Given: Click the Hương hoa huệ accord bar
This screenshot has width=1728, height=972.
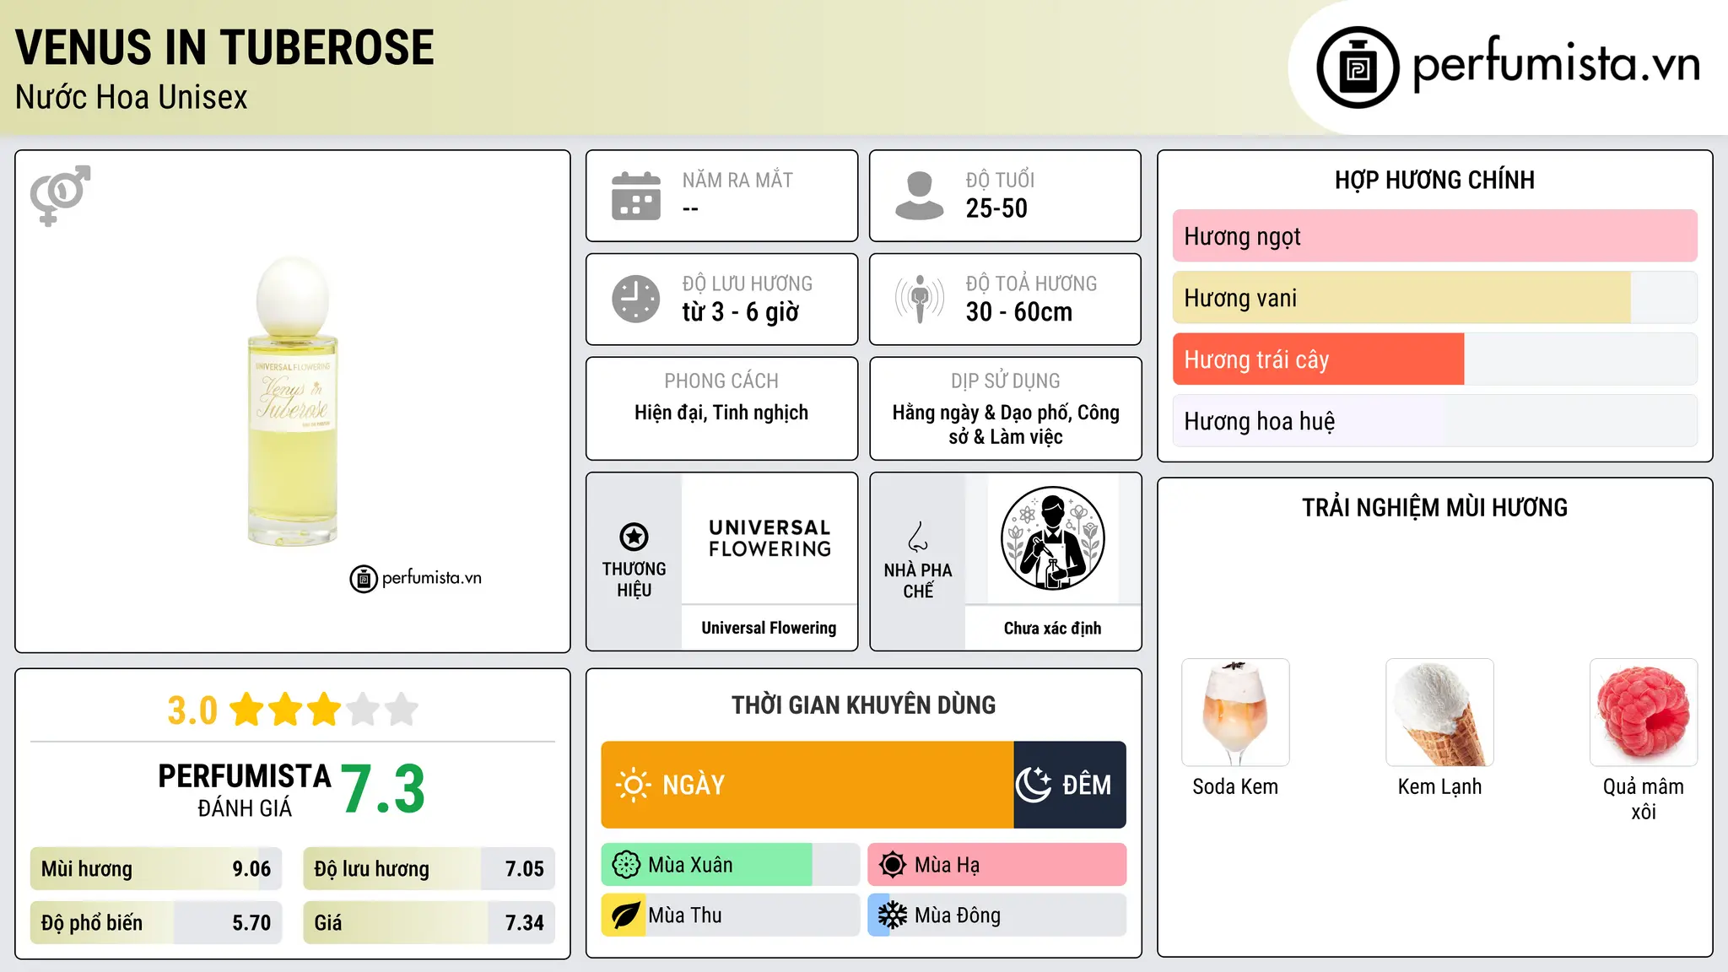Looking at the screenshot, I should click(1434, 421).
